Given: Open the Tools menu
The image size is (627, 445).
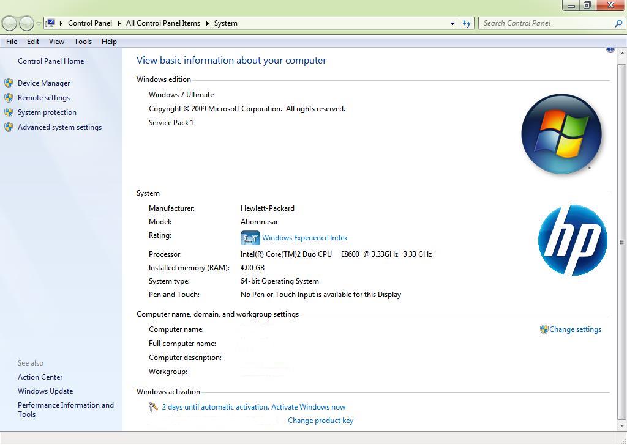Looking at the screenshot, I should pos(83,42).
